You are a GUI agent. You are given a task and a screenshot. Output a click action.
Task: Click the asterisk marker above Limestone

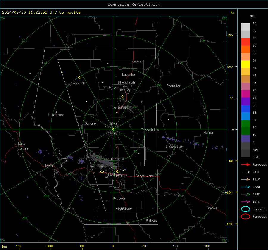56,112
